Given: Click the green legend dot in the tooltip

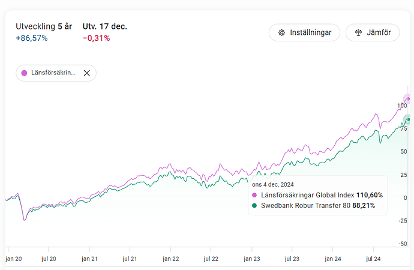Looking at the screenshot, I should coord(255,205).
